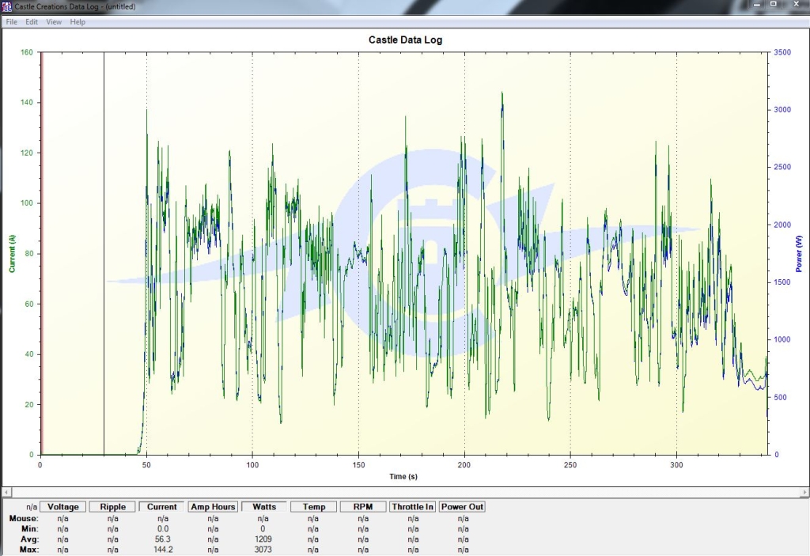This screenshot has height=556, width=810.
Task: Toggle the Temp data series button
Action: click(x=313, y=507)
